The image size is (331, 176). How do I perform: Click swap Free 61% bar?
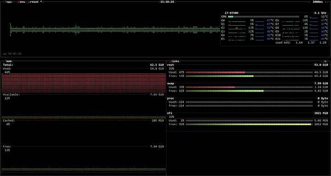coord(249,91)
